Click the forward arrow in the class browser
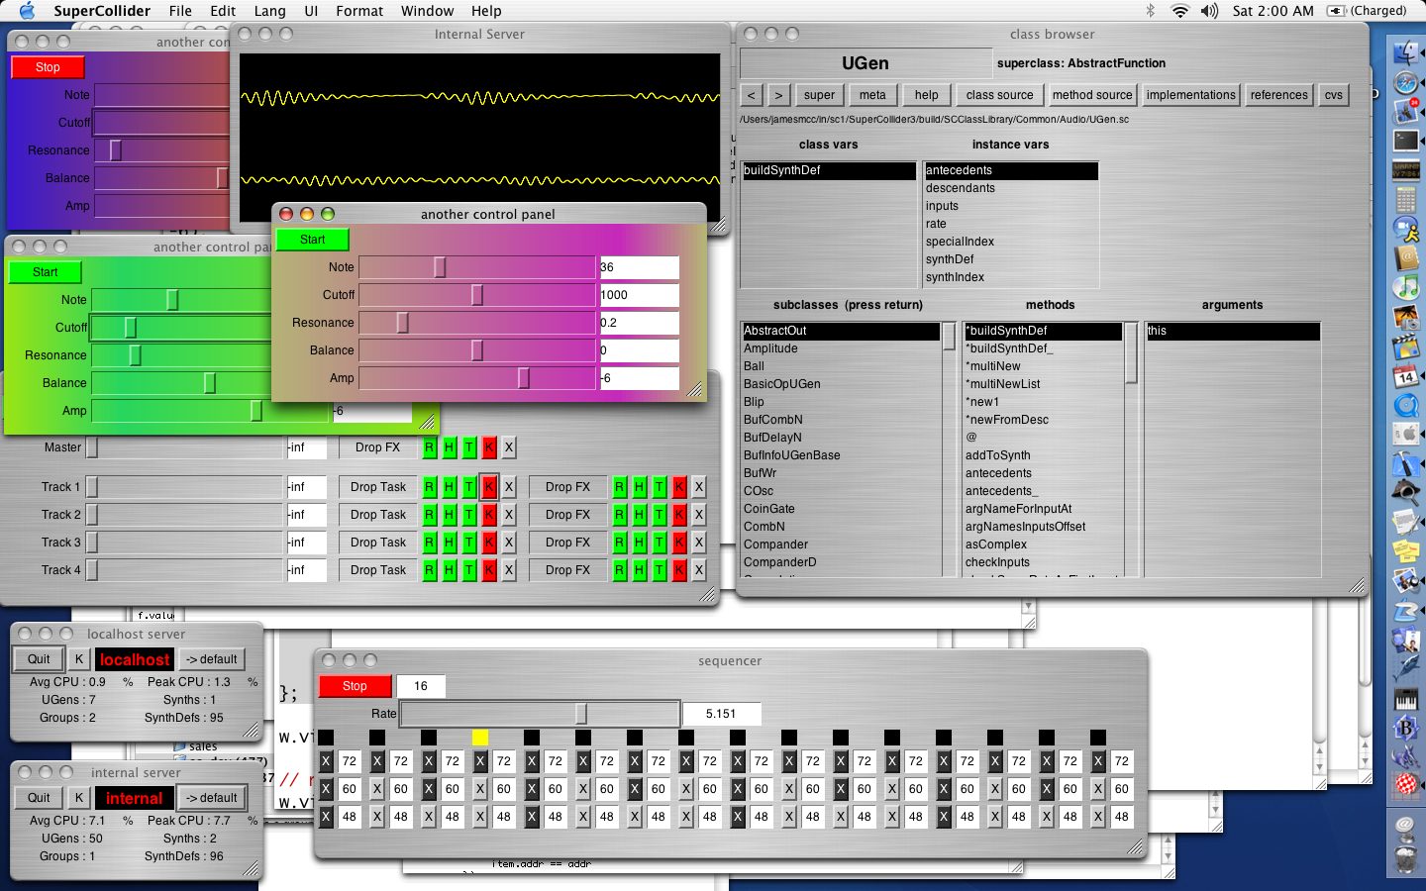 pyautogui.click(x=778, y=94)
